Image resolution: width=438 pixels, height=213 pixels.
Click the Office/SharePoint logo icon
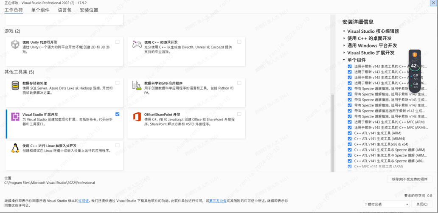pos(137,117)
